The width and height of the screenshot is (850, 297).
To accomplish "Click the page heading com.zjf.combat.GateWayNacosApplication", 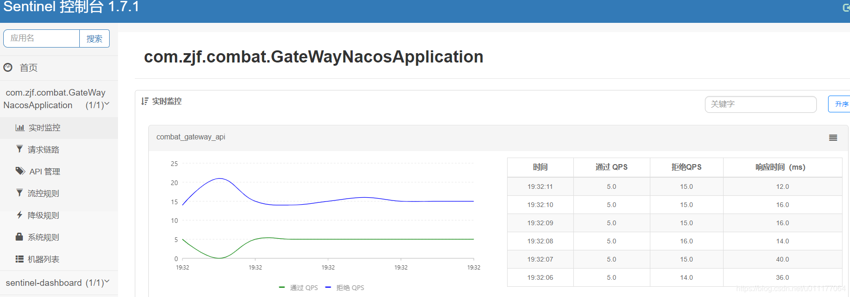I will (x=314, y=57).
